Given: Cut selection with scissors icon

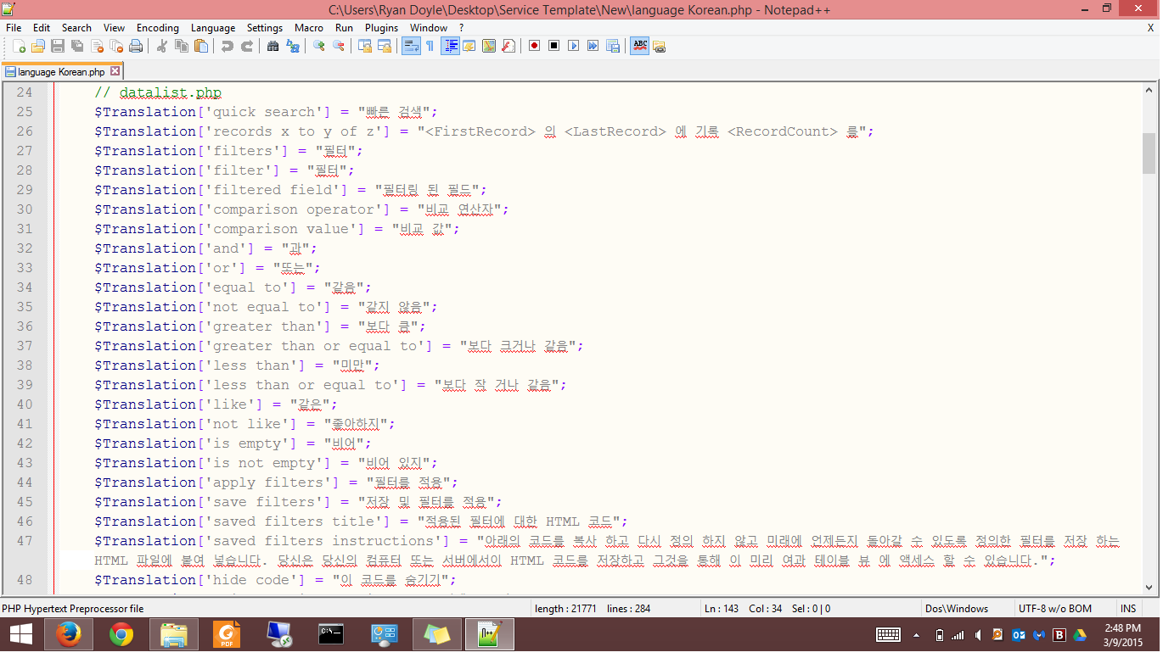Looking at the screenshot, I should click(161, 46).
